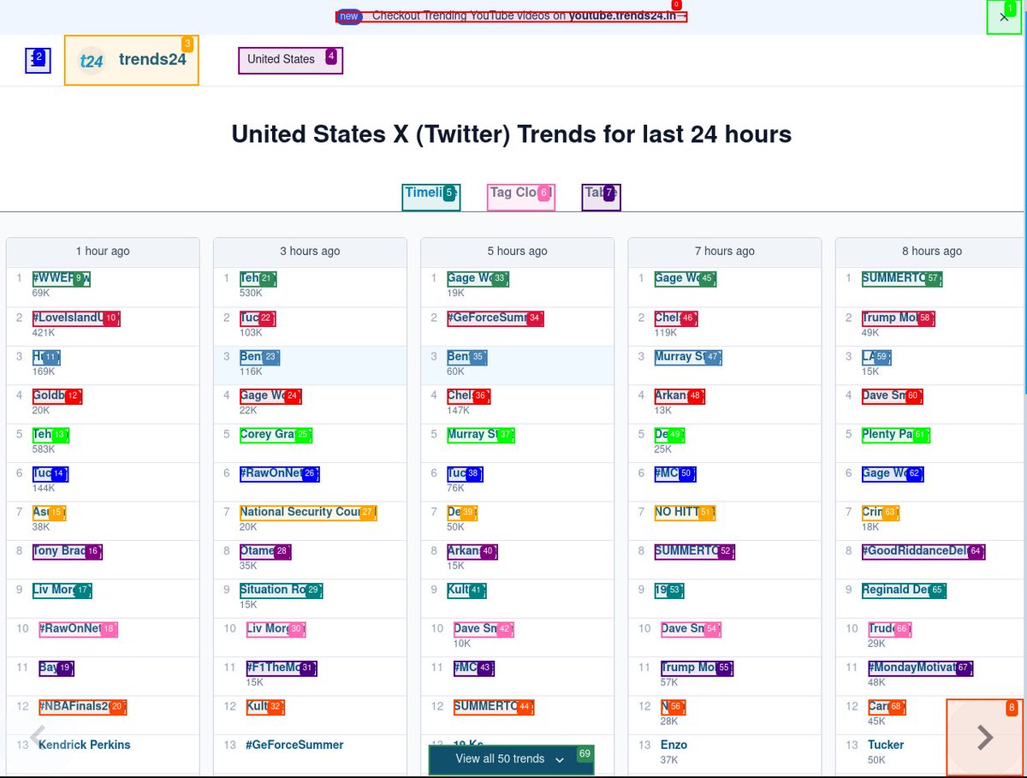Open the NO HITT trend under 7 hours ago
Screen dimensions: 1027x778
click(685, 512)
